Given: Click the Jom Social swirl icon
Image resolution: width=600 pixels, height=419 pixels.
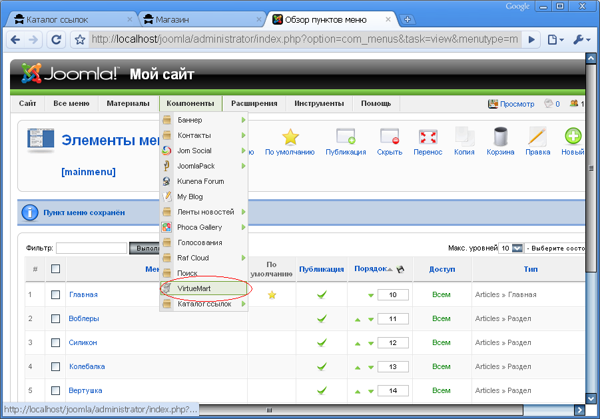Looking at the screenshot, I should click(166, 151).
